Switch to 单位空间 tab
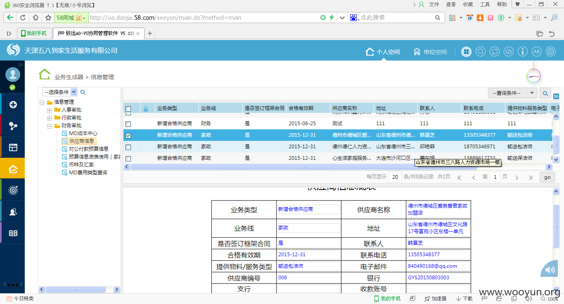The height and width of the screenshot is (304, 564). pyautogui.click(x=430, y=52)
